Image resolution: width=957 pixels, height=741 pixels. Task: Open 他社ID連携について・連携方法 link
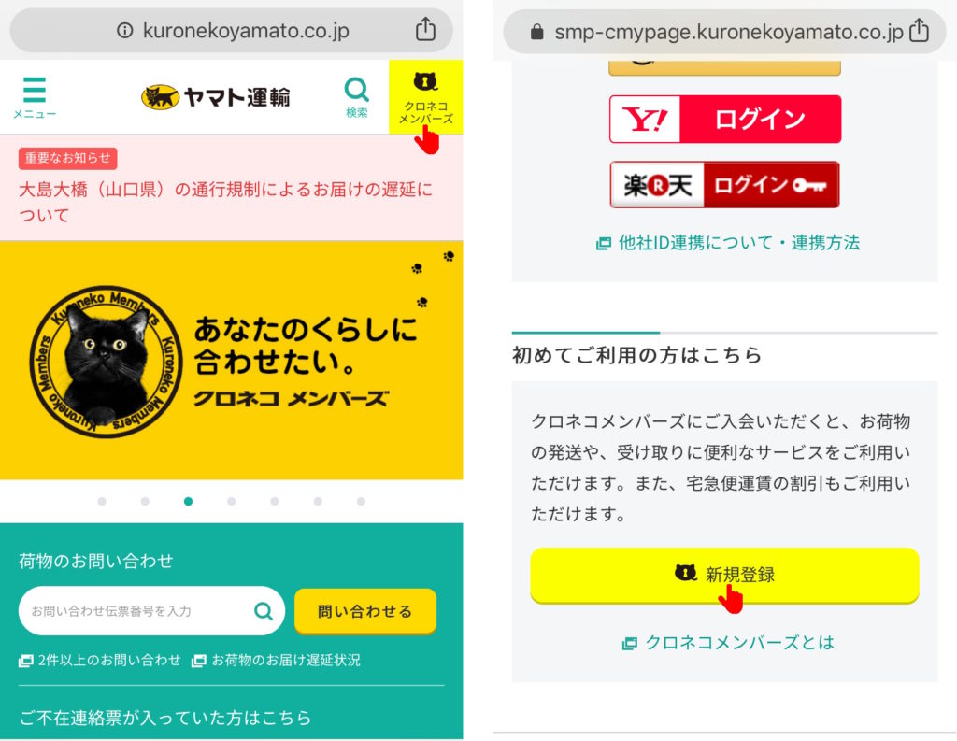(727, 243)
